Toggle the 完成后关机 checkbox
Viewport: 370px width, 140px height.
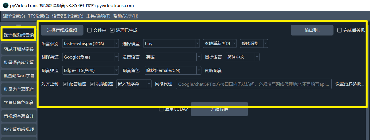tap(339, 30)
